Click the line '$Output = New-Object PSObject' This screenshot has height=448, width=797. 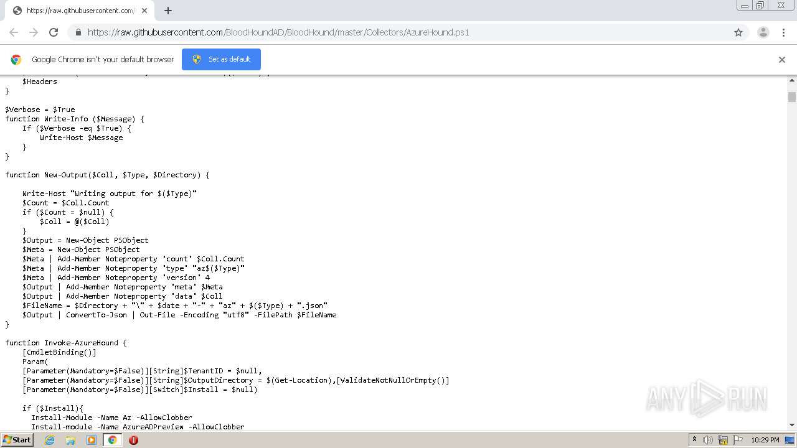(85, 240)
